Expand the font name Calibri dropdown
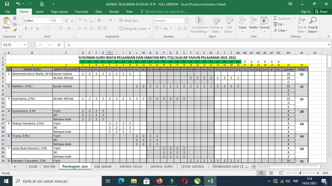Image resolution: width=332 pixels, height=186 pixels. pyautogui.click(x=50, y=21)
